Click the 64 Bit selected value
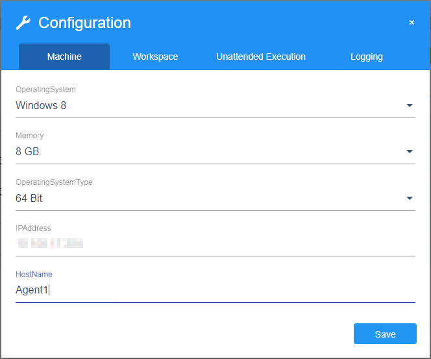The height and width of the screenshot is (359, 431). click(29, 199)
